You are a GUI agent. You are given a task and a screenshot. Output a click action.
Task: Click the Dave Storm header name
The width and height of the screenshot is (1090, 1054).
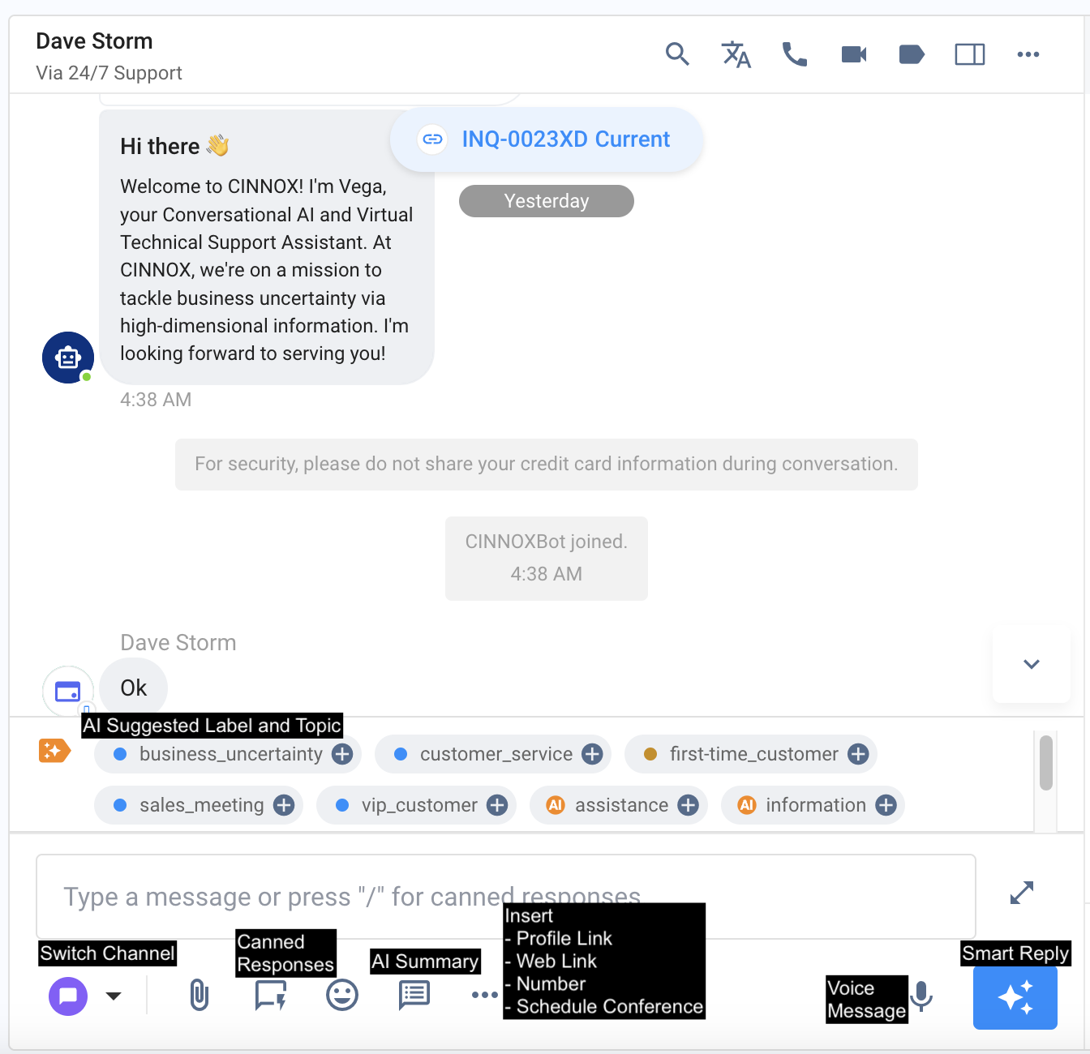click(x=94, y=41)
